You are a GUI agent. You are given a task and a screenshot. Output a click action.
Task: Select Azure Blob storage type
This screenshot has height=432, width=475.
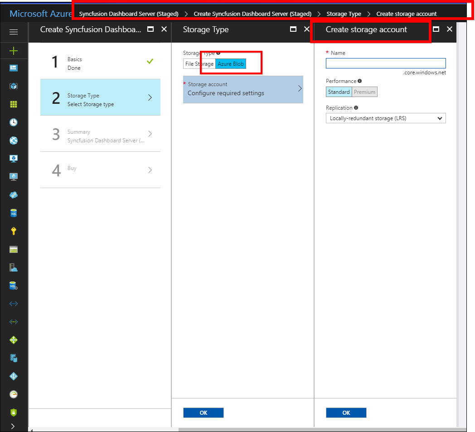tap(231, 64)
